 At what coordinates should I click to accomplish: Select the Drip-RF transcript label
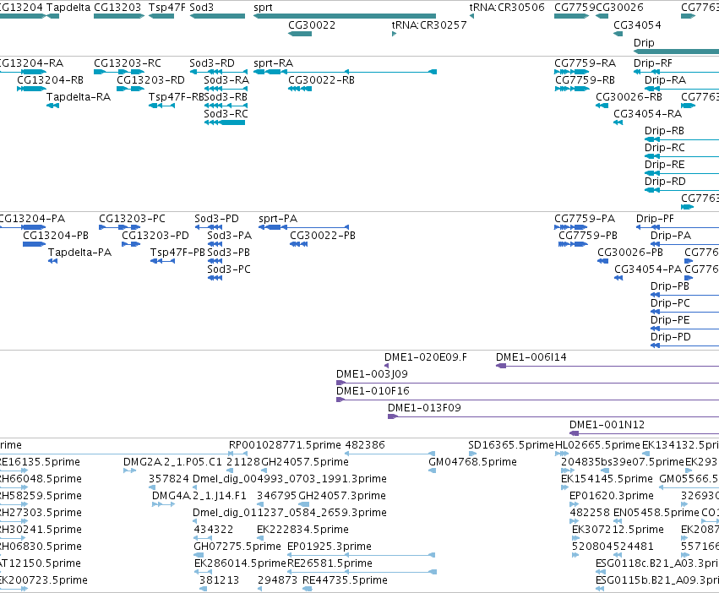coord(653,63)
